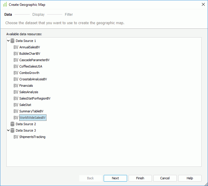The width and height of the screenshot is (208, 186).
Task: Go to the Filter wizard step
Action: click(69, 15)
